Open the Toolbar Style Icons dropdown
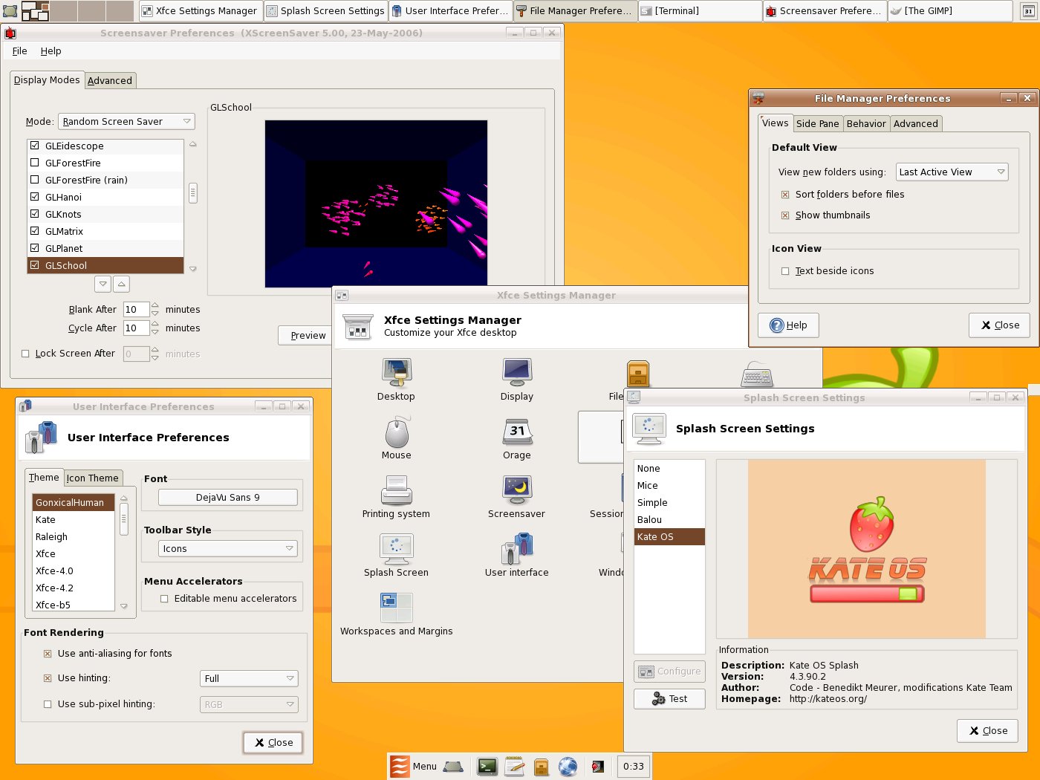The image size is (1040, 780). (x=228, y=548)
